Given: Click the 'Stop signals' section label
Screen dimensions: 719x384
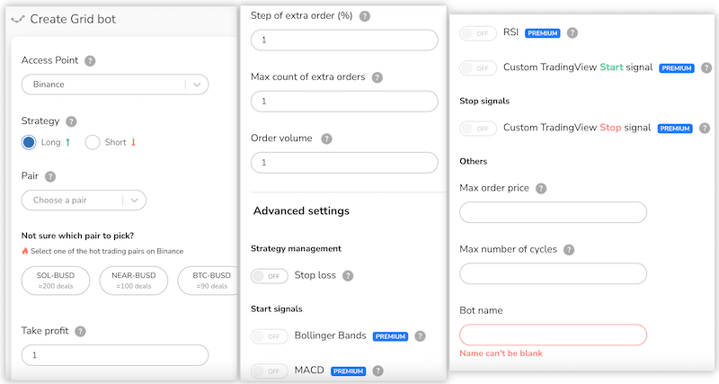Looking at the screenshot, I should click(x=484, y=101).
